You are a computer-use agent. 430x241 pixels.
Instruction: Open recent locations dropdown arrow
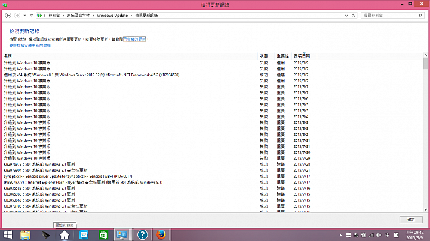point(24,16)
